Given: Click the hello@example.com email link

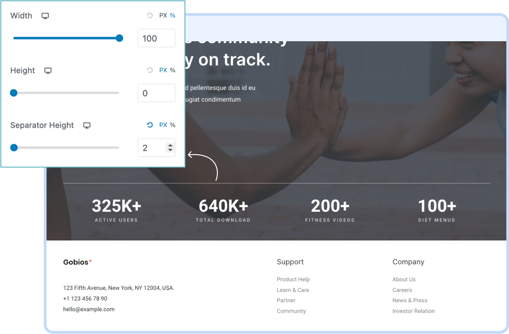Looking at the screenshot, I should point(89,309).
